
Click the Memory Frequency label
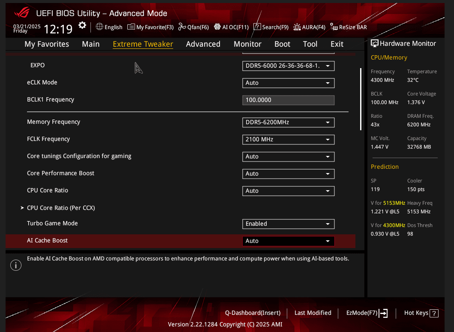click(x=54, y=122)
